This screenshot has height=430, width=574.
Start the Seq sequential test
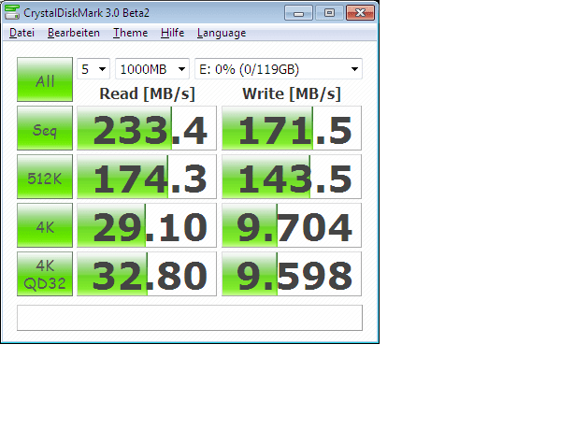(45, 128)
